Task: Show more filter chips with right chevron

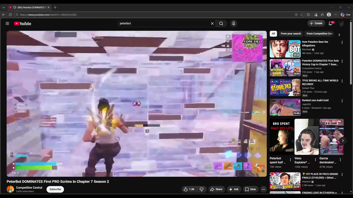Action: click(x=339, y=35)
